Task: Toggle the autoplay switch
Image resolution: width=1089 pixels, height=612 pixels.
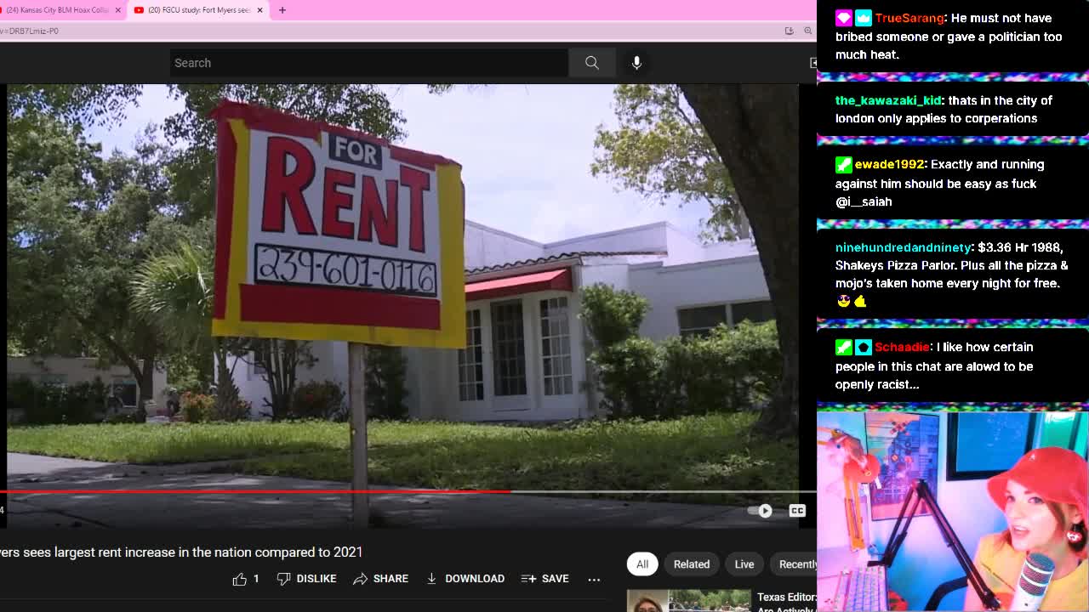Action: tap(760, 511)
